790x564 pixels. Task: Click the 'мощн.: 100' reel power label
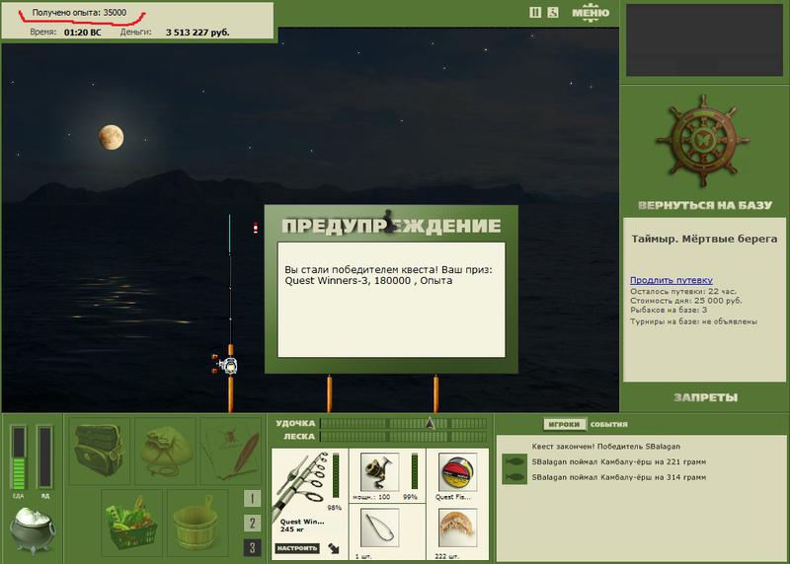tap(371, 497)
